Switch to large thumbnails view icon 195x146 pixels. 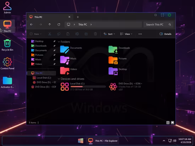click(x=173, y=123)
